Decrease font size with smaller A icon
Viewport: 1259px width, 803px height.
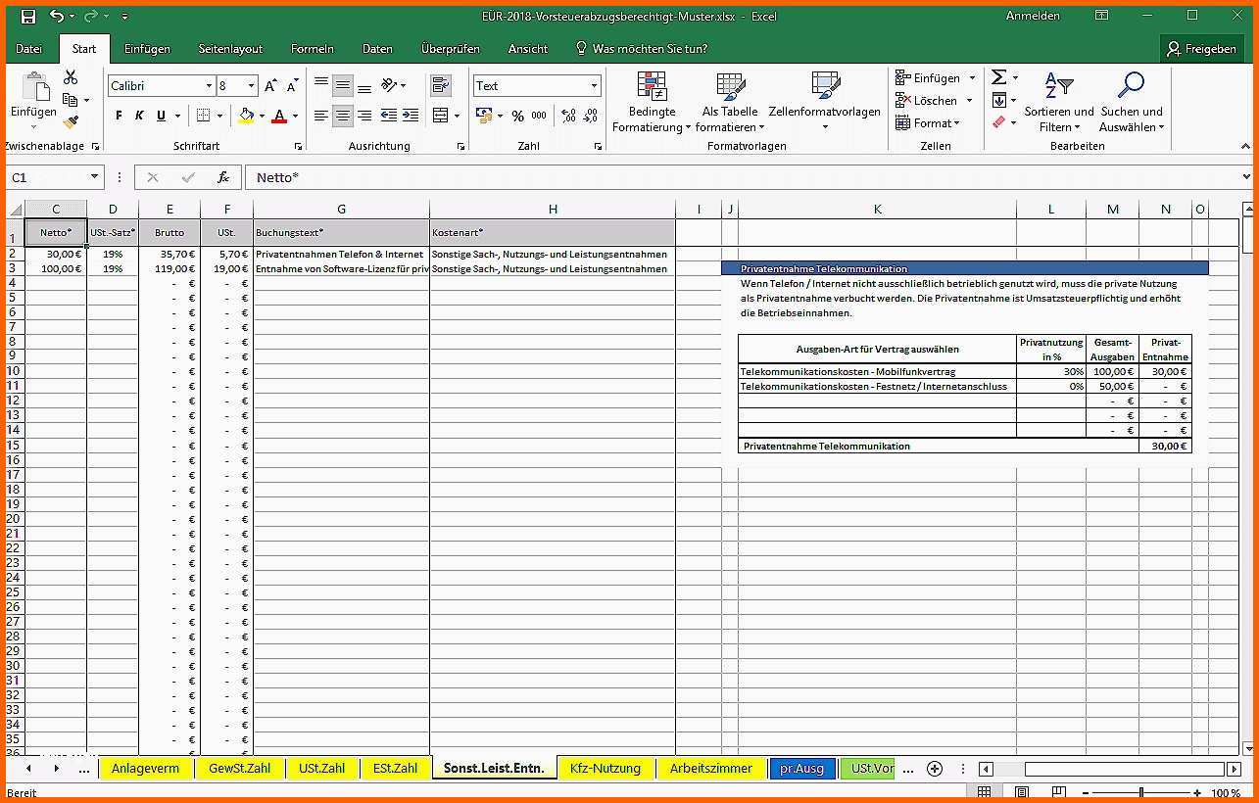tap(294, 86)
